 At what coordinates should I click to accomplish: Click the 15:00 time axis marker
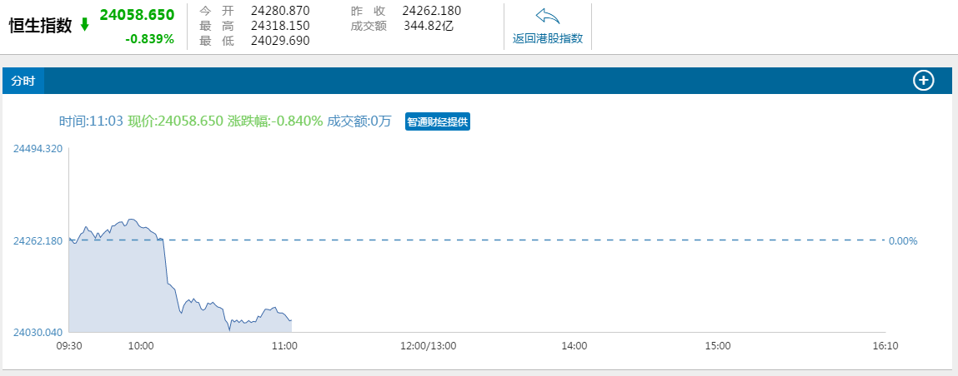click(x=718, y=345)
